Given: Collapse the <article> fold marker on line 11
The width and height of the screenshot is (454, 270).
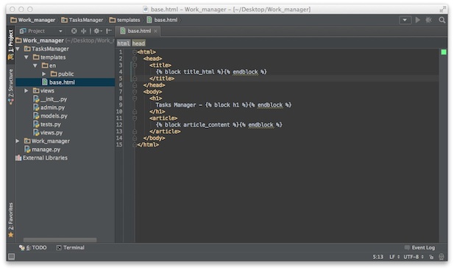Looking at the screenshot, I should point(135,118).
